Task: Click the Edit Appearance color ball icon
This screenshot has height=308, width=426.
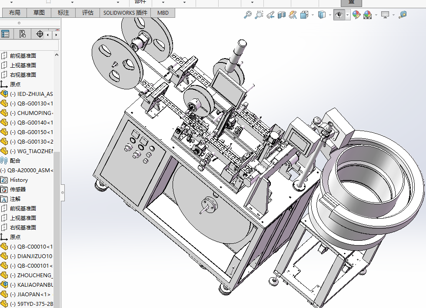Action: 356,15
